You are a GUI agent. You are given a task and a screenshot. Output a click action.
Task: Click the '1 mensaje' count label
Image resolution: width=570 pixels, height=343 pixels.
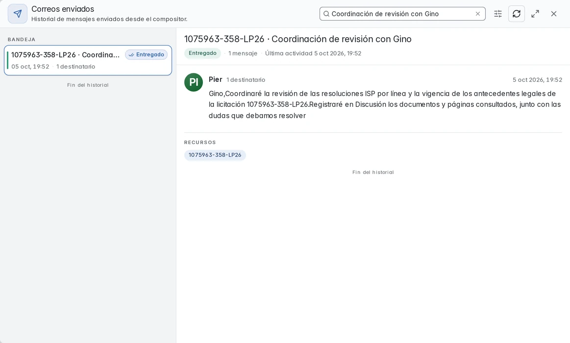(243, 53)
